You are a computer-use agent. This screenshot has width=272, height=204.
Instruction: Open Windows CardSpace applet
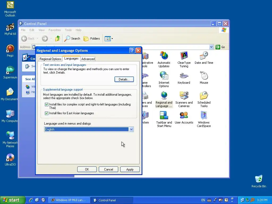coord(204,119)
